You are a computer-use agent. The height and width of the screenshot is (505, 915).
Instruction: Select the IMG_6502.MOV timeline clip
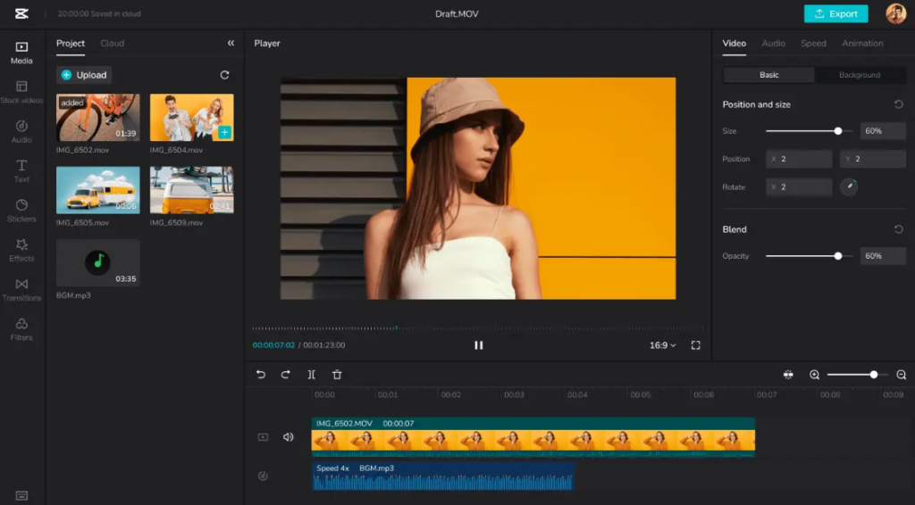click(x=533, y=437)
